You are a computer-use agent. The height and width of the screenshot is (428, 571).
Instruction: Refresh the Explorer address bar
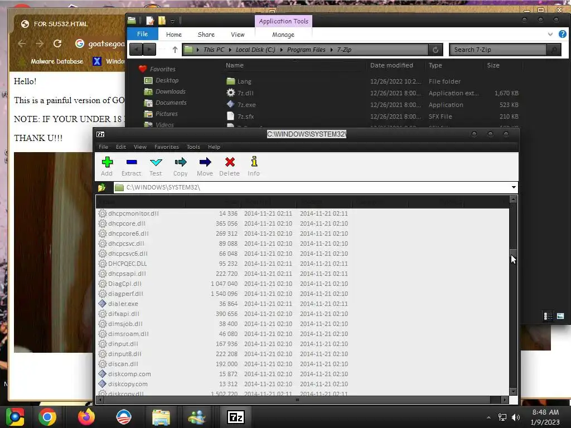[435, 50]
